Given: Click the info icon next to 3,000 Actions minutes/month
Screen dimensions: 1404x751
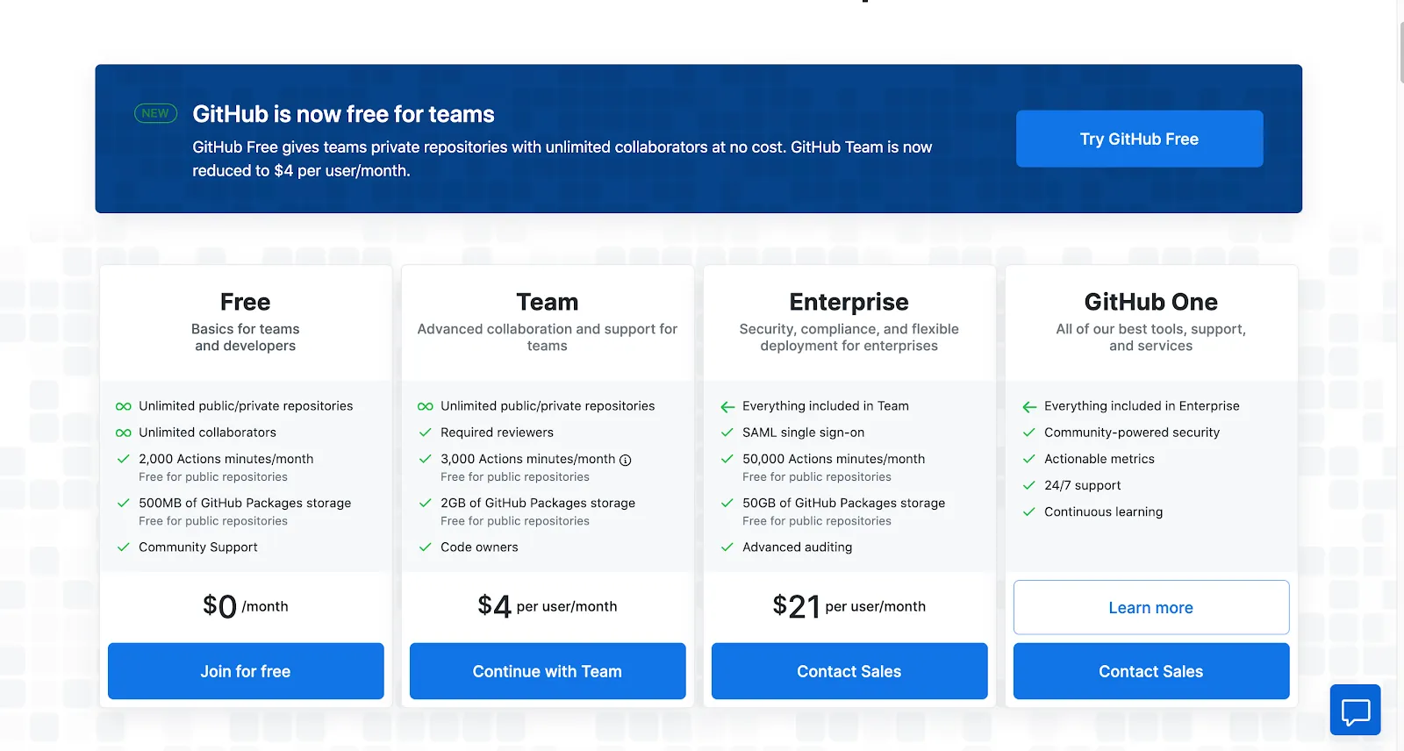Looking at the screenshot, I should pos(626,460).
